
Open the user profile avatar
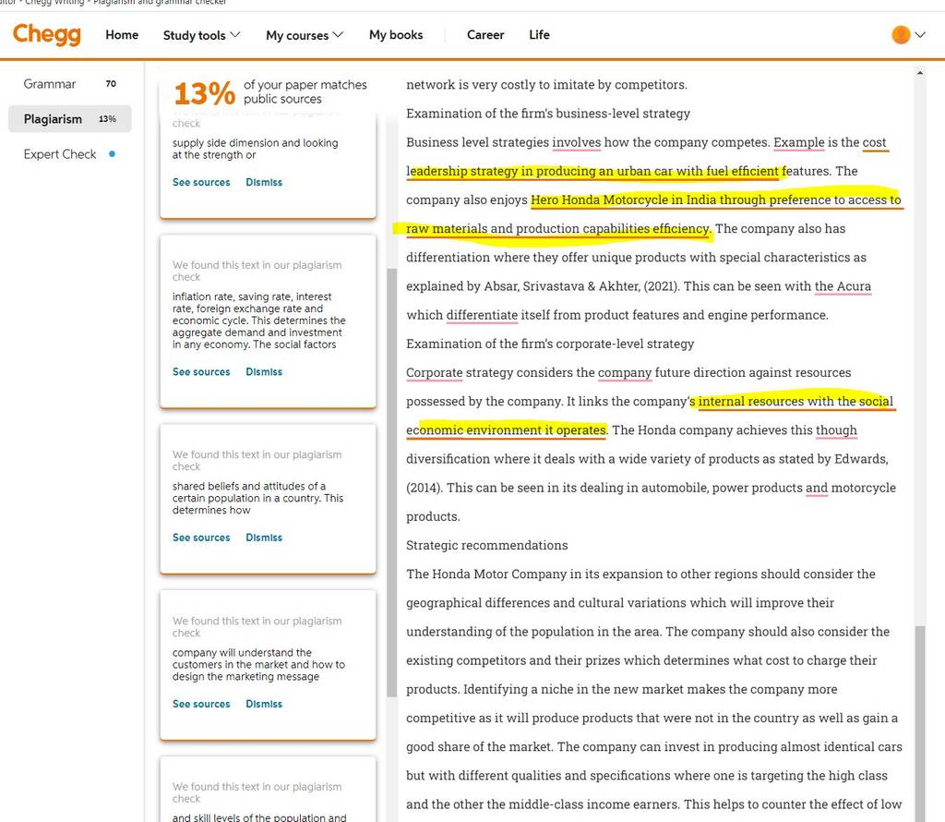pos(901,35)
